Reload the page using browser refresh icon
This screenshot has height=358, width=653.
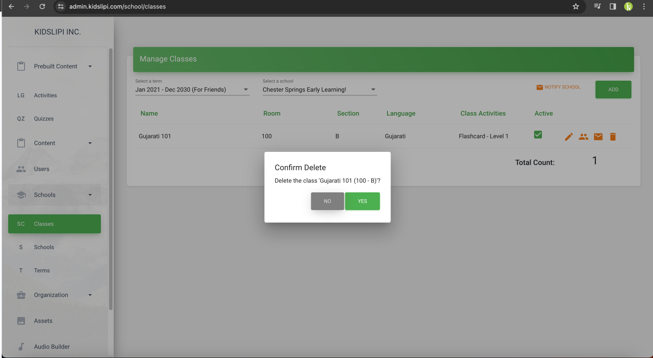click(x=42, y=6)
